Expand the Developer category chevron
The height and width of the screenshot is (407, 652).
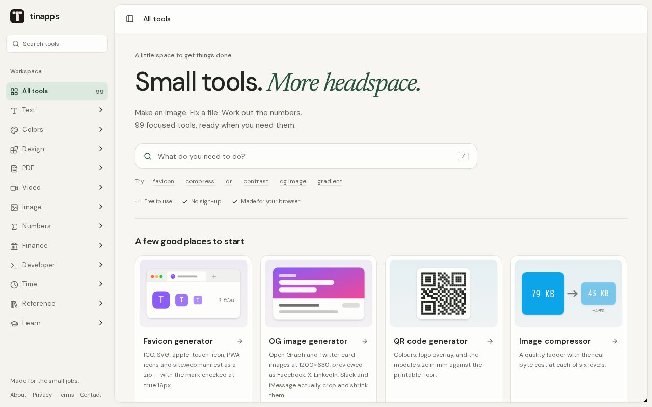(x=100, y=265)
